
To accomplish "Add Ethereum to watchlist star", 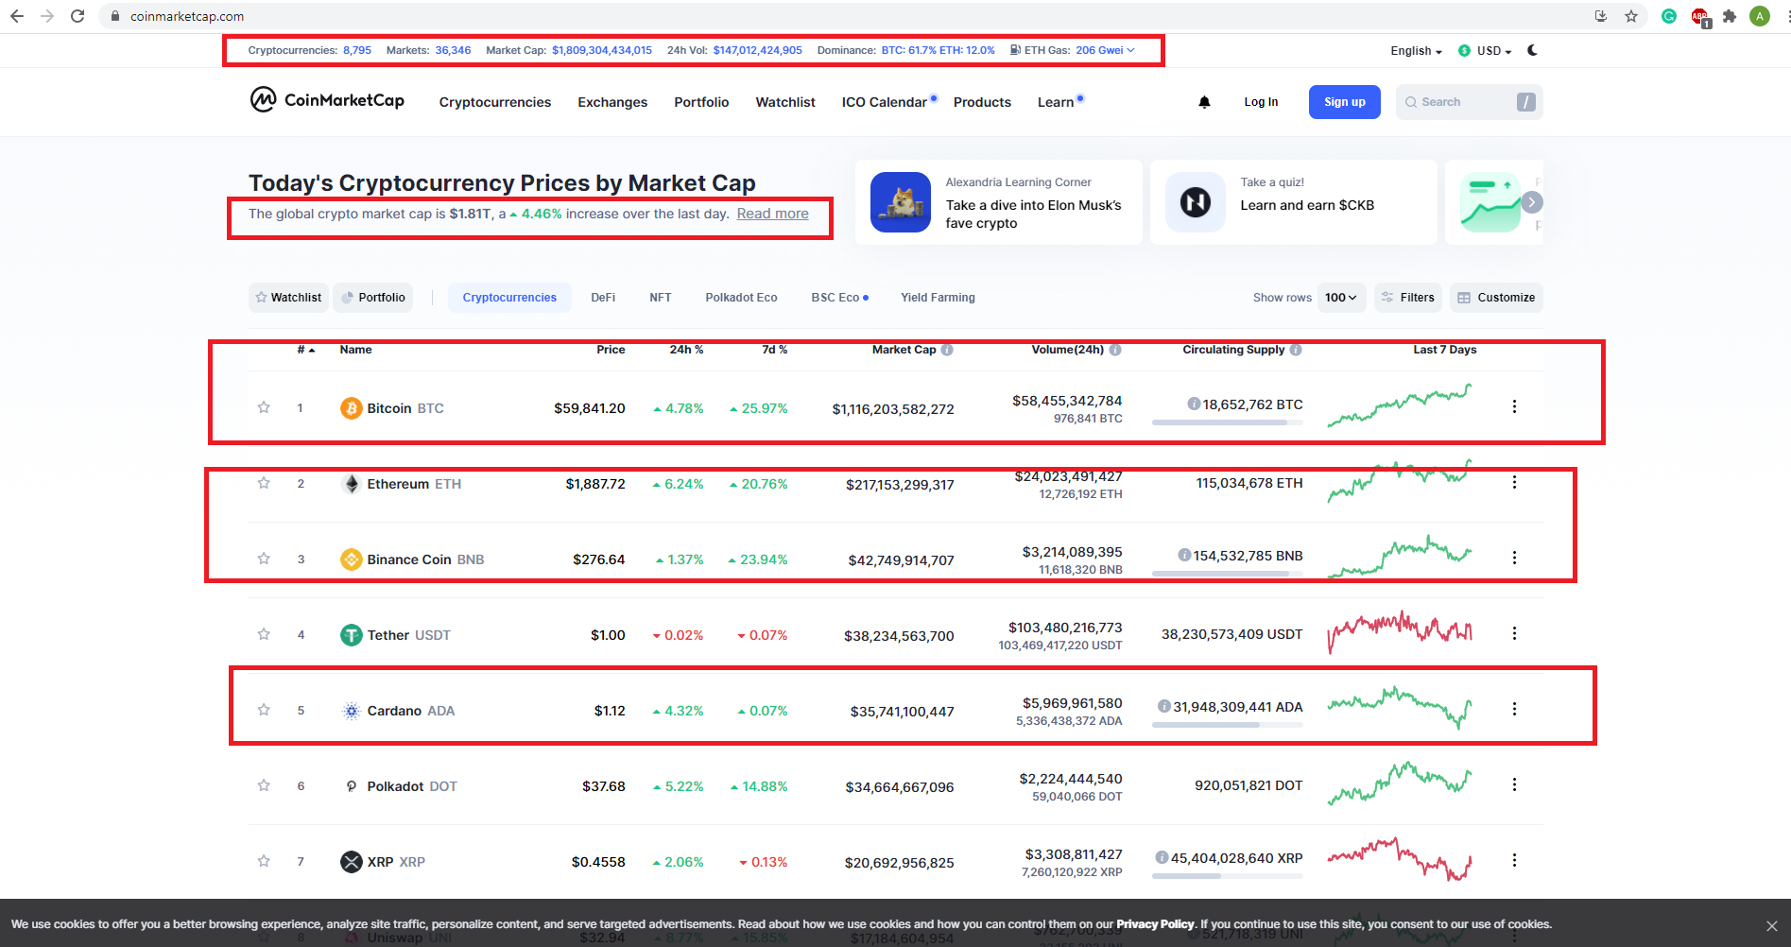I will [x=264, y=483].
